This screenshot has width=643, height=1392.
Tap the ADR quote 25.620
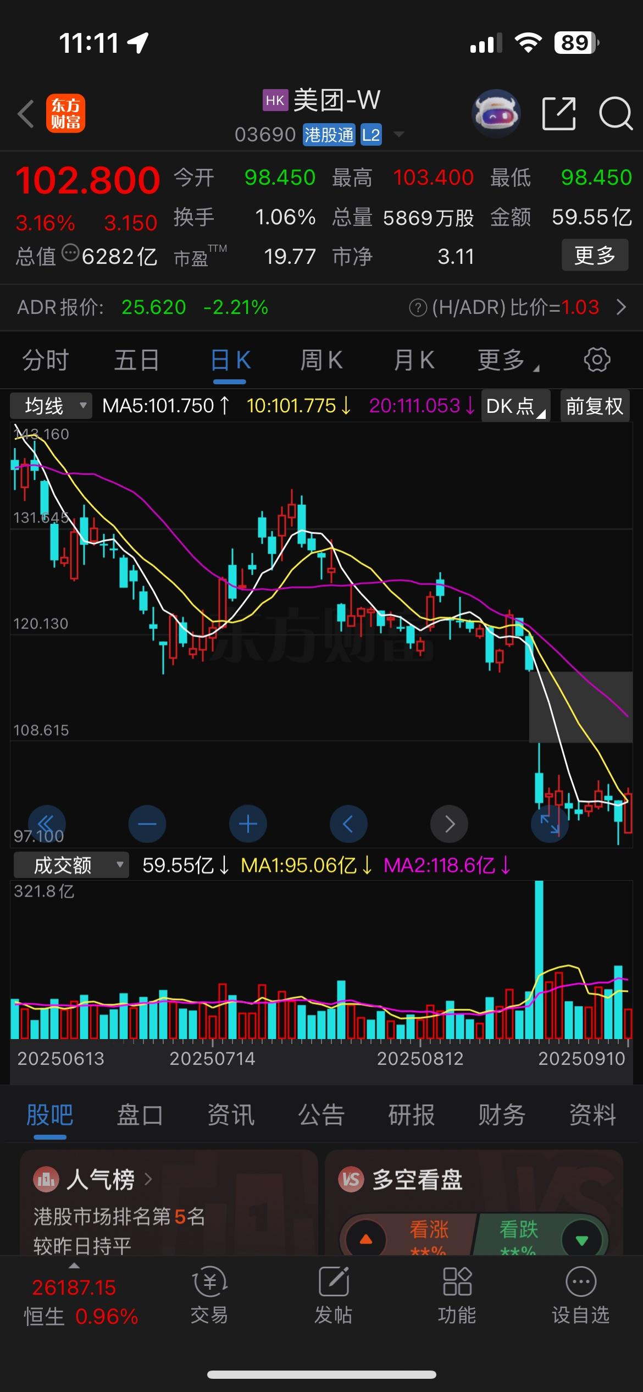click(154, 307)
